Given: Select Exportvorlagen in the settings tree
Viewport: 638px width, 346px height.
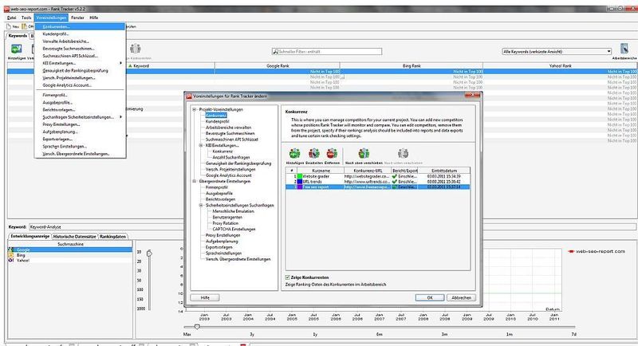Looking at the screenshot, I should click(219, 247).
